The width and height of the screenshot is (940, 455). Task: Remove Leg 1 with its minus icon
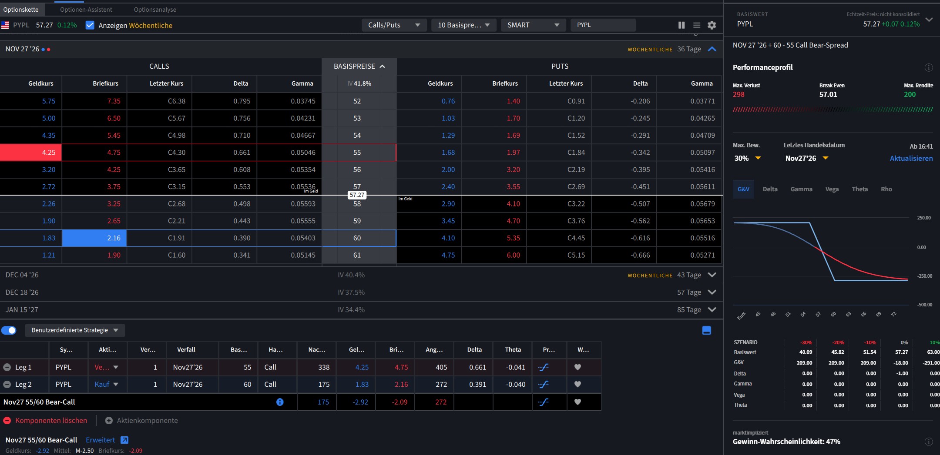click(x=7, y=367)
